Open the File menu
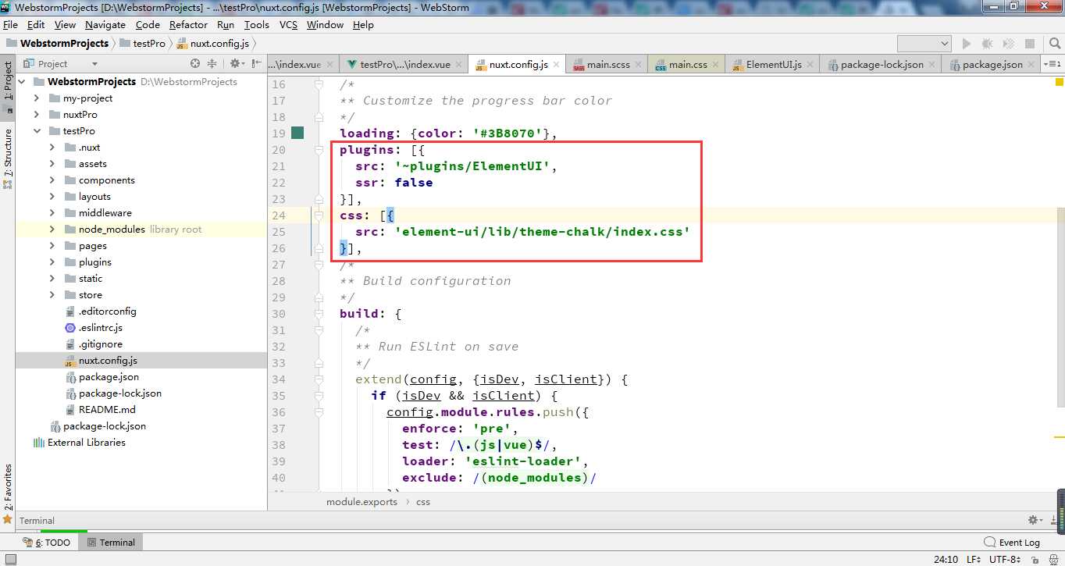The height and width of the screenshot is (566, 1065). (x=10, y=24)
